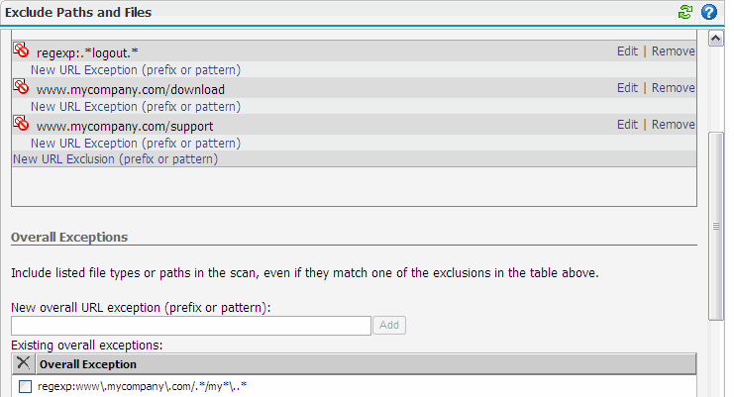Click the X delete column header icon
Viewport: 734px width, 397px height.
[24, 363]
